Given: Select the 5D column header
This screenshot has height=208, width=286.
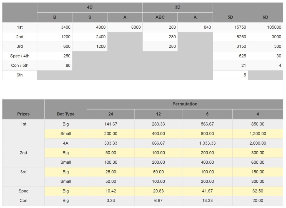Looking at the screenshot, I should click(x=230, y=17).
